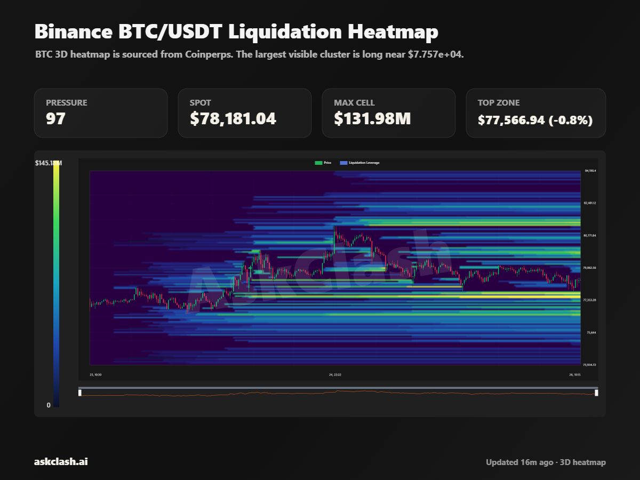Toggle the Price legend entry
The width and height of the screenshot is (640, 480).
click(x=323, y=163)
